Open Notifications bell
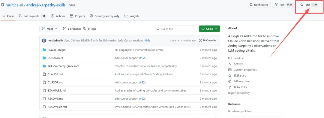This screenshot has width=324, height=118. pos(259,5)
